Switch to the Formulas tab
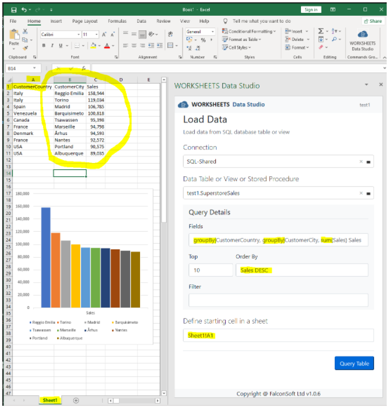The height and width of the screenshot is (410, 392). [x=117, y=21]
